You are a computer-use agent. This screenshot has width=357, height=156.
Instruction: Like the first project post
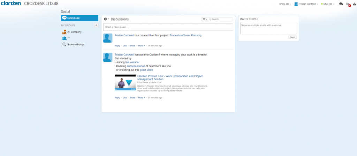click(x=125, y=46)
